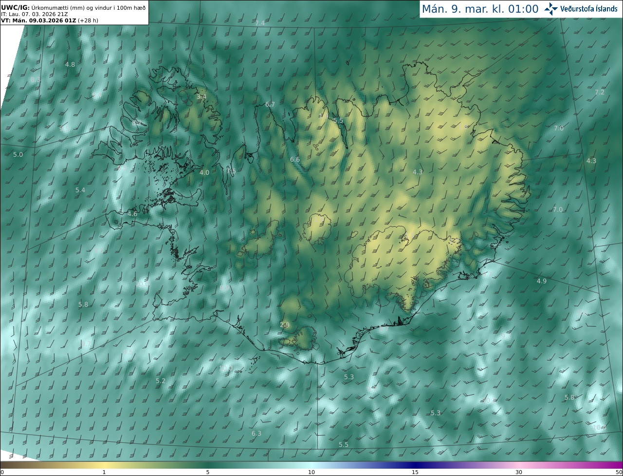
Task: Click the VT: Mán. 09.03.2026 01Z line
Action: [50, 20]
